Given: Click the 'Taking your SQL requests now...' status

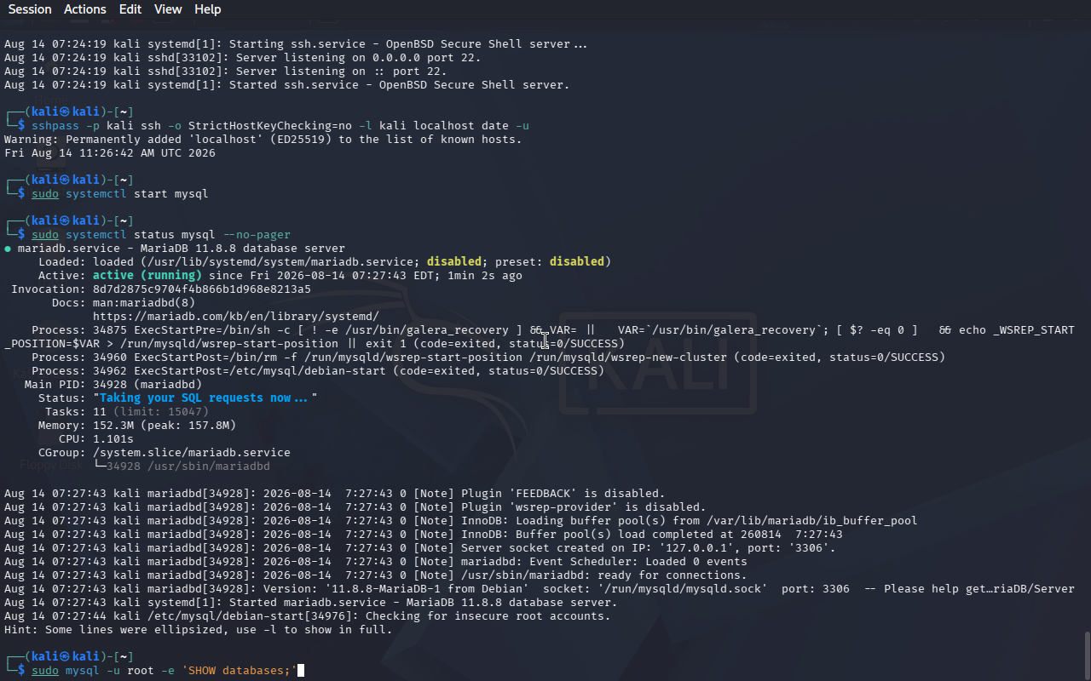Looking at the screenshot, I should [x=205, y=398].
